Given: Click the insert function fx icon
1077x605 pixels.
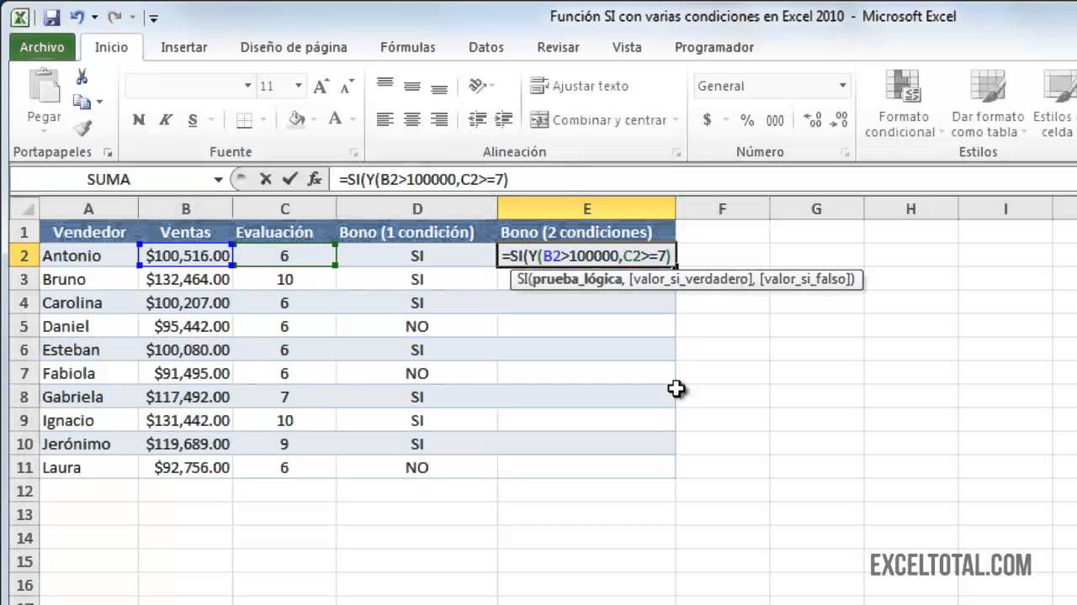Looking at the screenshot, I should pos(315,179).
